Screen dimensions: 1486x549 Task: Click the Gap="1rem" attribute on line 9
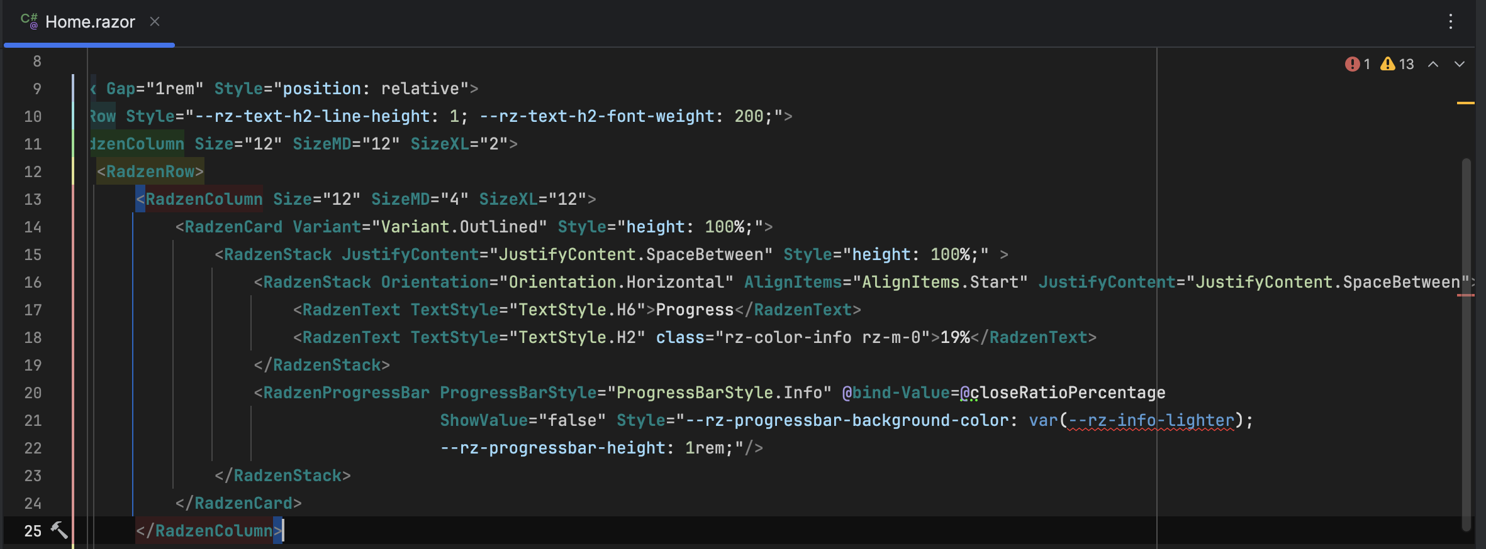155,89
